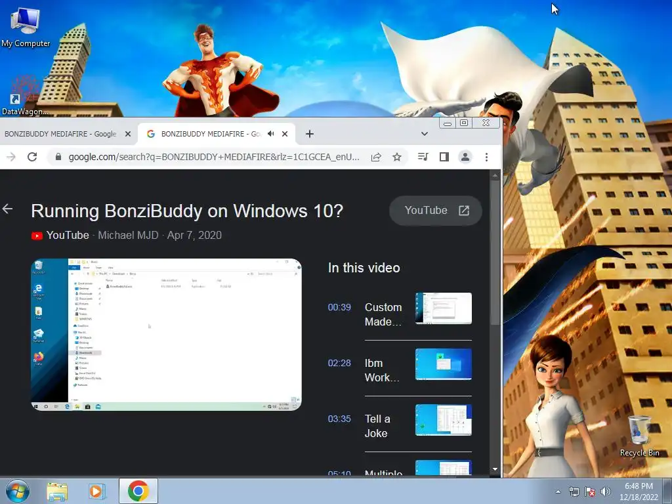Close the first BONZIBUDDY MEDIAFIRE tab

point(128,134)
